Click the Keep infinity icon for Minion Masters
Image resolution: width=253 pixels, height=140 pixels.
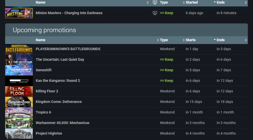162,13
